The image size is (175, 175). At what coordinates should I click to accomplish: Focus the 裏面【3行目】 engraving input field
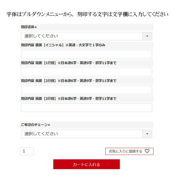[x=86, y=108]
